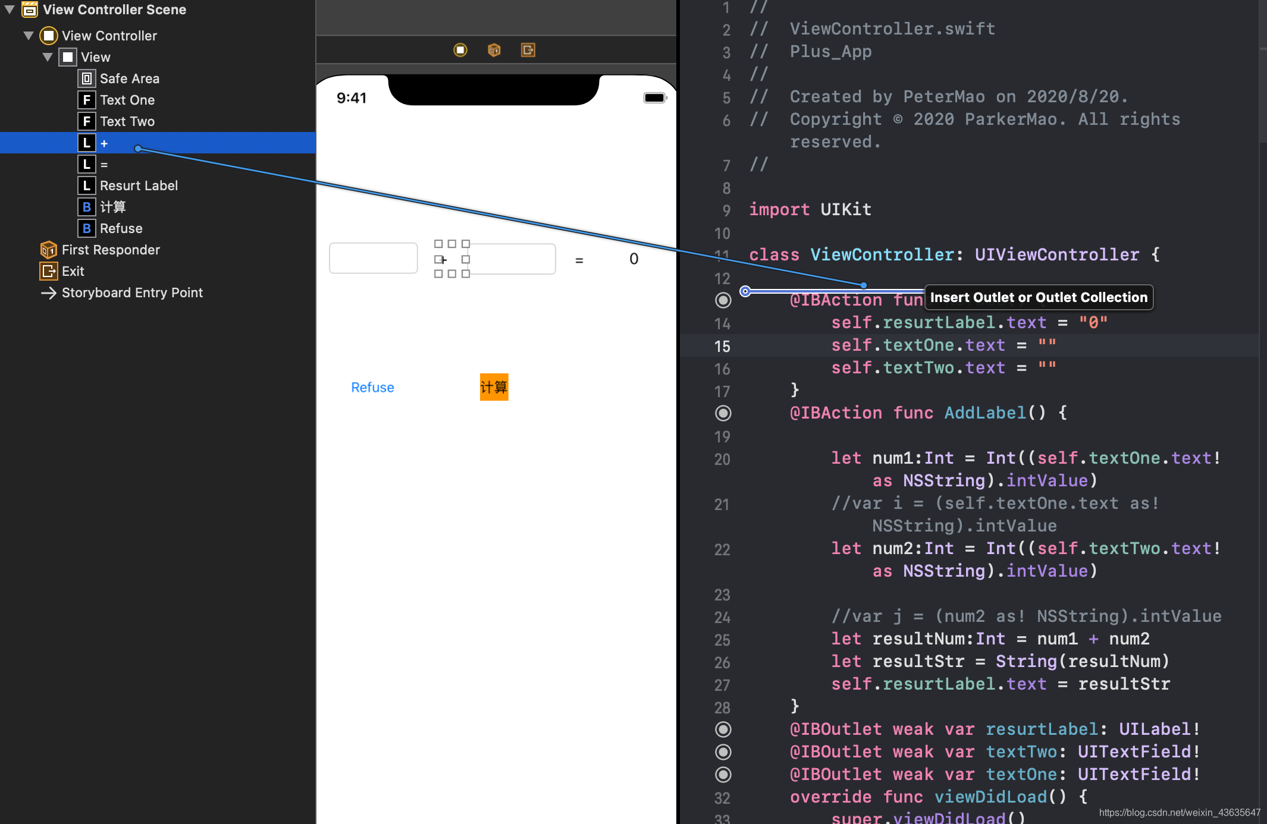Screen dimensions: 1267x824
Task: Click the IBAction circle on line 18
Action: (723, 413)
